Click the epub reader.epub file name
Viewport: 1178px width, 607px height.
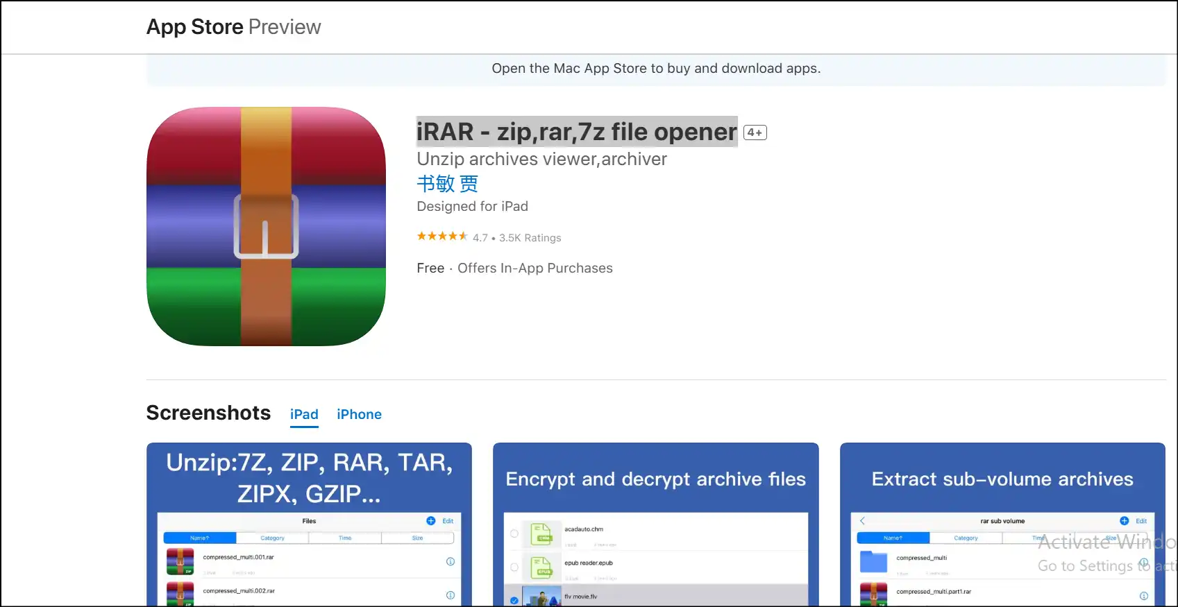pyautogui.click(x=589, y=563)
